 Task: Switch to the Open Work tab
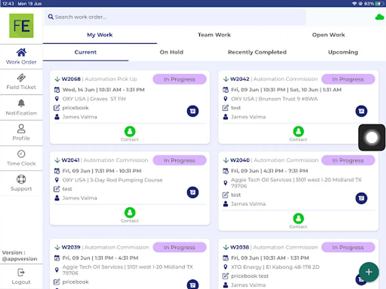[x=328, y=35]
